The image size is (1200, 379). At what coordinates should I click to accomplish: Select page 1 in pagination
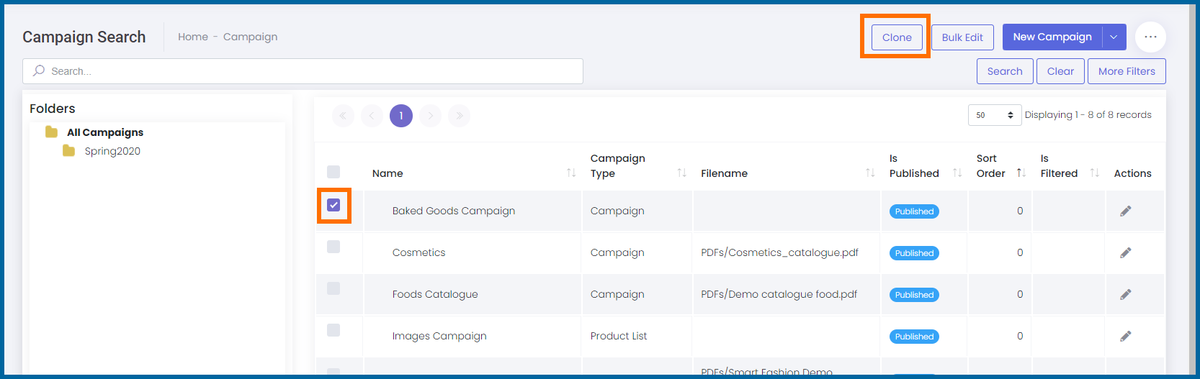[x=400, y=116]
